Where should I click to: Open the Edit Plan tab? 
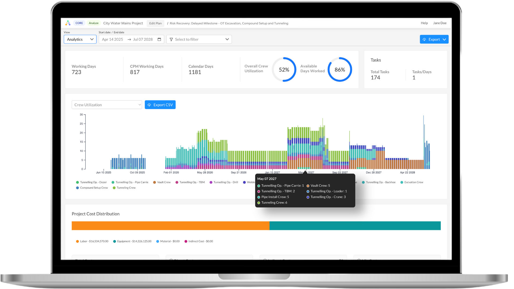(x=155, y=23)
